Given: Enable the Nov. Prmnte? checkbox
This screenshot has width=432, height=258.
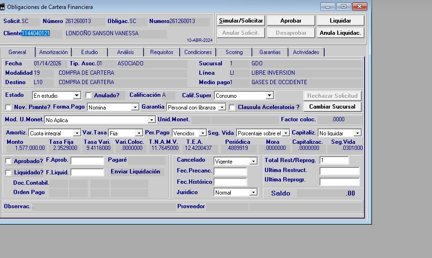Looking at the screenshot, I should point(8,108).
